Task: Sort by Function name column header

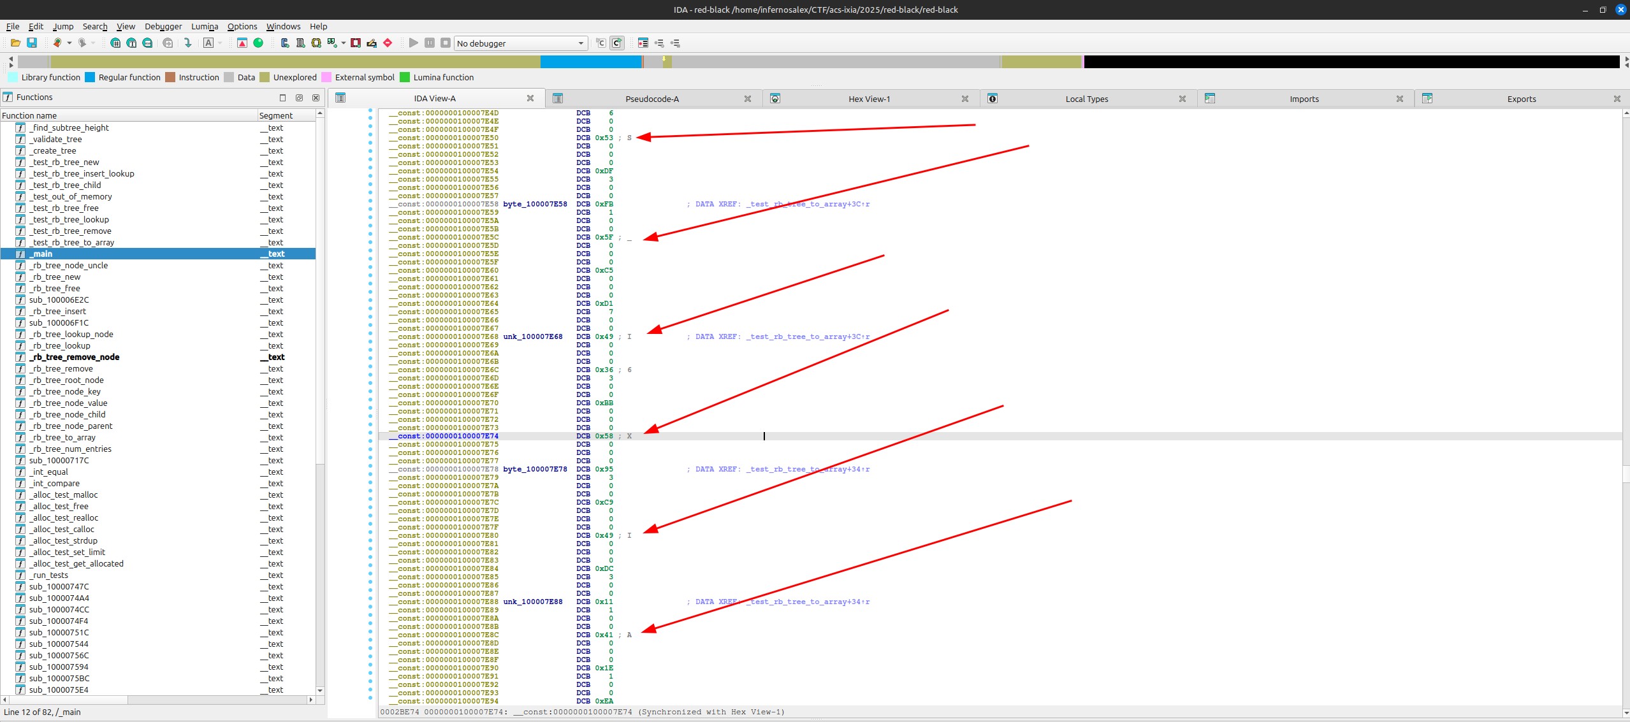Action: [x=129, y=115]
